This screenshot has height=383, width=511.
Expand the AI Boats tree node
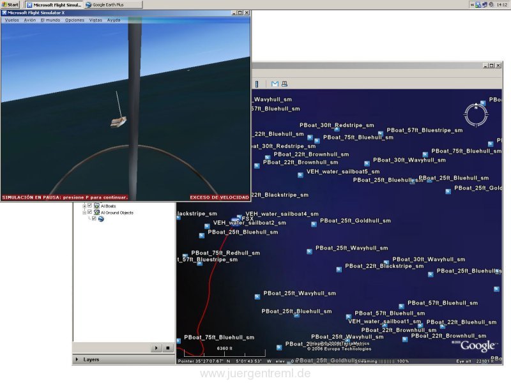point(84,206)
